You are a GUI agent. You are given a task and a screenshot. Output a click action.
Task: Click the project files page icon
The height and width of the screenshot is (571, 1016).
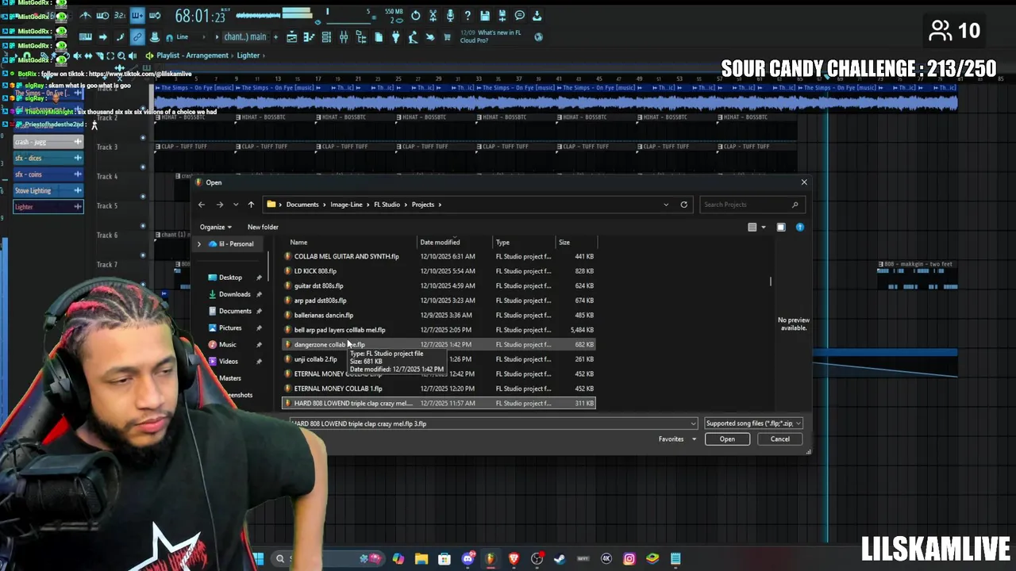(379, 37)
